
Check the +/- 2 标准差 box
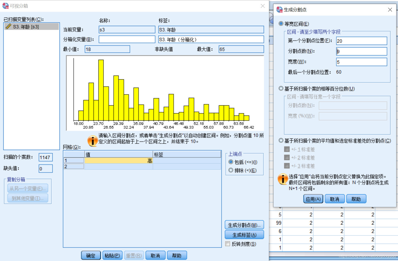coord(287,158)
